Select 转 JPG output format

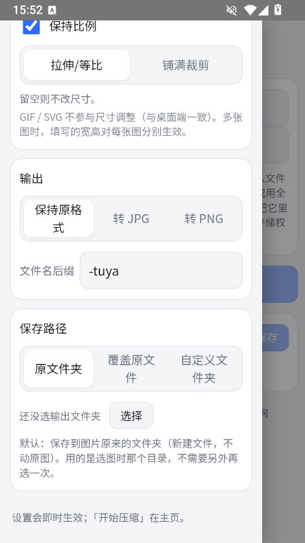pyautogui.click(x=131, y=218)
